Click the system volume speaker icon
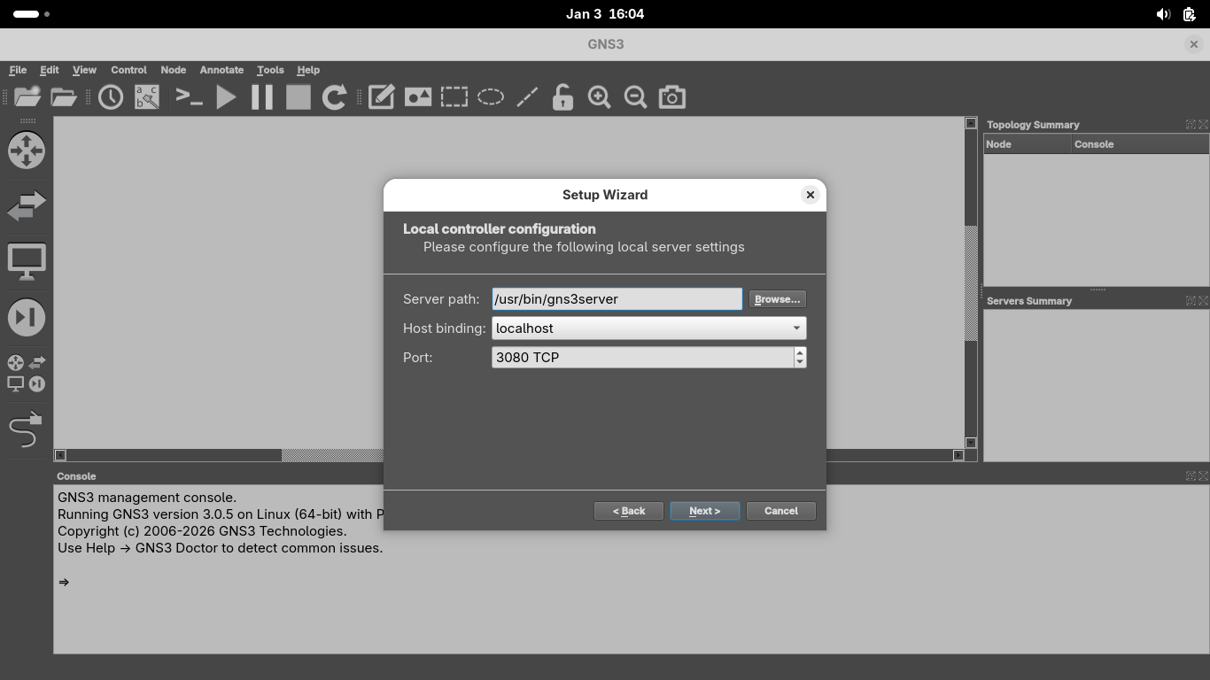The image size is (1210, 680). [x=1163, y=14]
